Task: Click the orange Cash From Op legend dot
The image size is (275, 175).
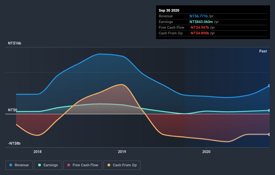Action: [x=109, y=165]
